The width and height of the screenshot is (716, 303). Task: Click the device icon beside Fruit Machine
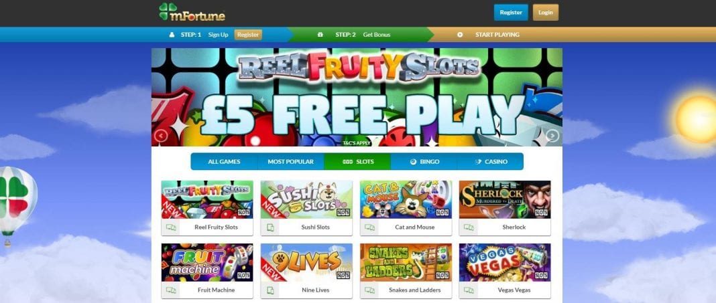point(171,290)
